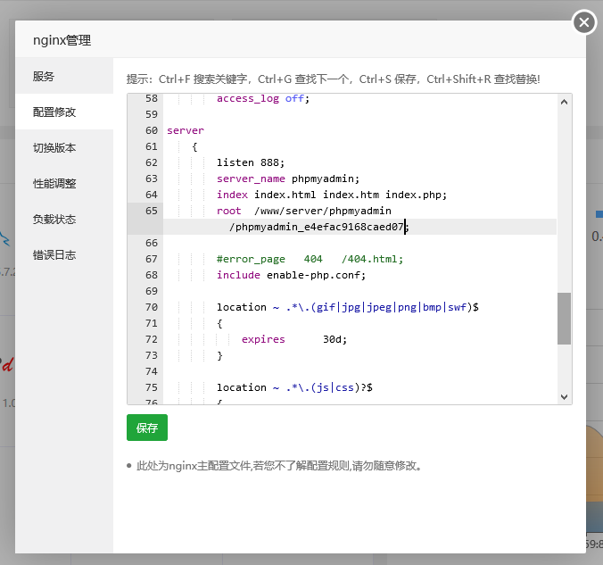Viewport: 603px width, 565px height.
Task: Open the 服务 tab in the sidebar
Action: click(44, 77)
